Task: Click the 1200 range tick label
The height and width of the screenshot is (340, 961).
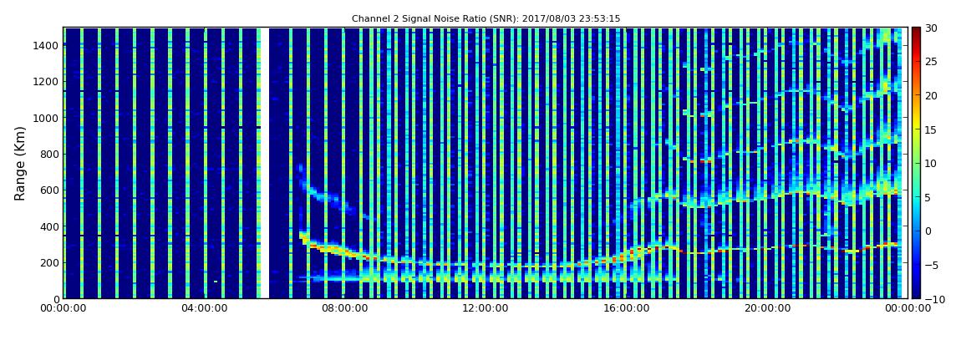Action: click(x=46, y=82)
